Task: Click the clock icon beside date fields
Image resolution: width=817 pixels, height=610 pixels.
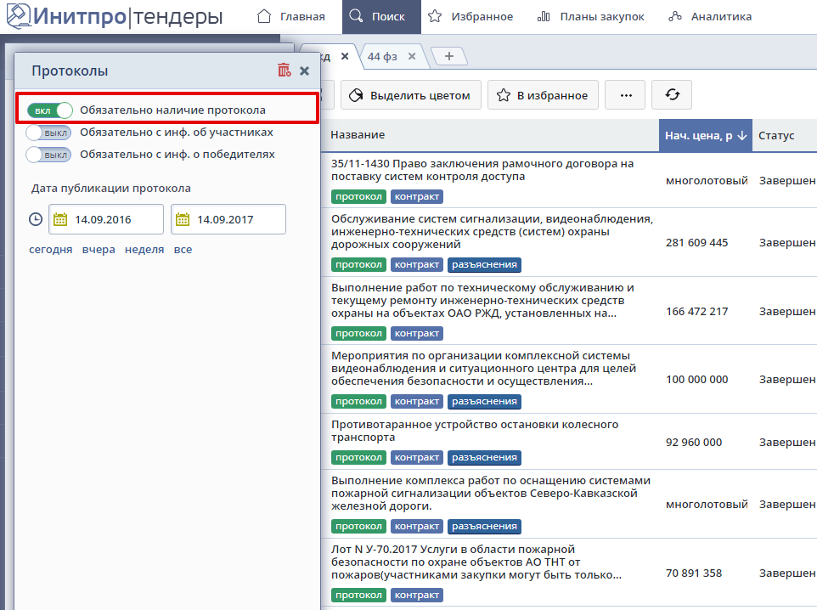Action: (36, 219)
